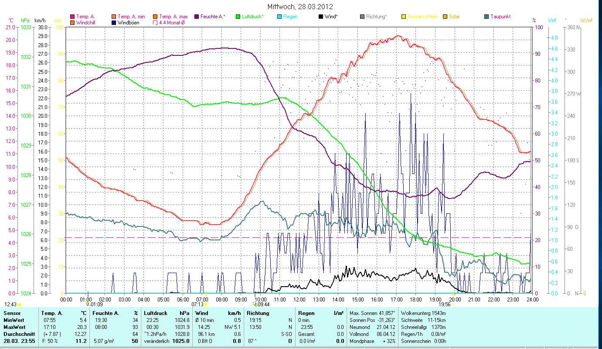
Task: Click the Vollmond 06.04.12 entry
Action: coord(372,334)
